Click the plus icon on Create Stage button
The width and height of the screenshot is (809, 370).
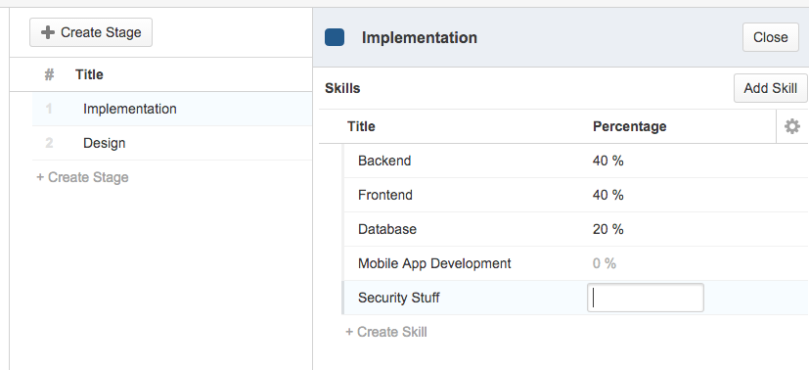[x=48, y=32]
